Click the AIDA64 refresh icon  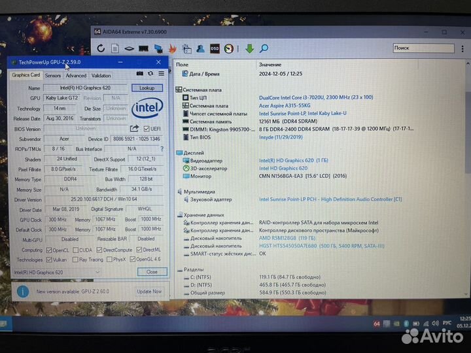[101, 48]
